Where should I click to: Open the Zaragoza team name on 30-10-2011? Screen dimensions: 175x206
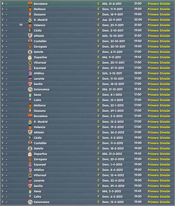tap(40, 47)
